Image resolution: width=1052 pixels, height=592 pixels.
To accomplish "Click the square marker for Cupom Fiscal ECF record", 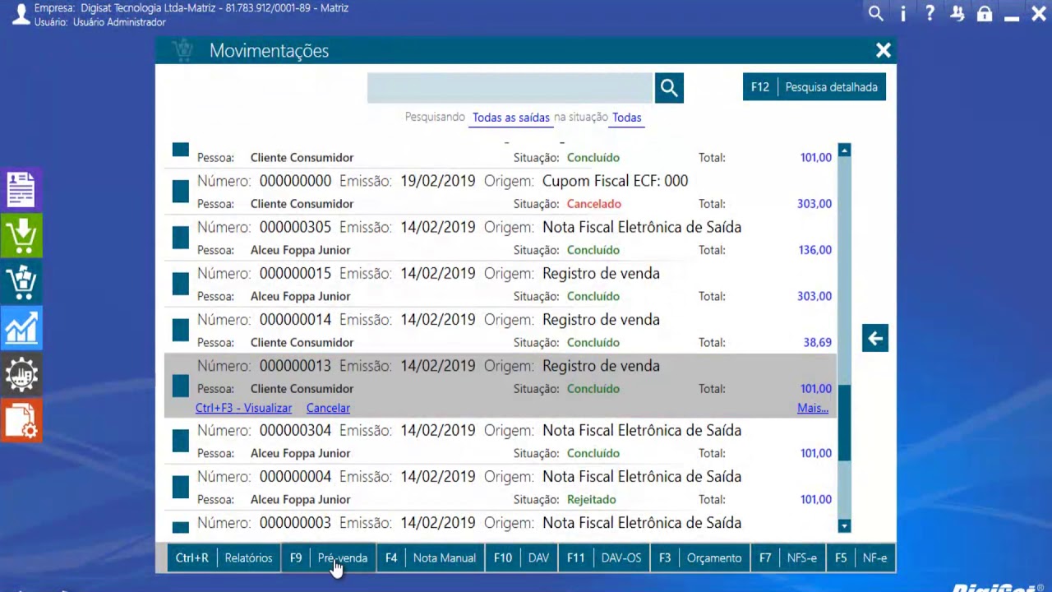I will [181, 192].
